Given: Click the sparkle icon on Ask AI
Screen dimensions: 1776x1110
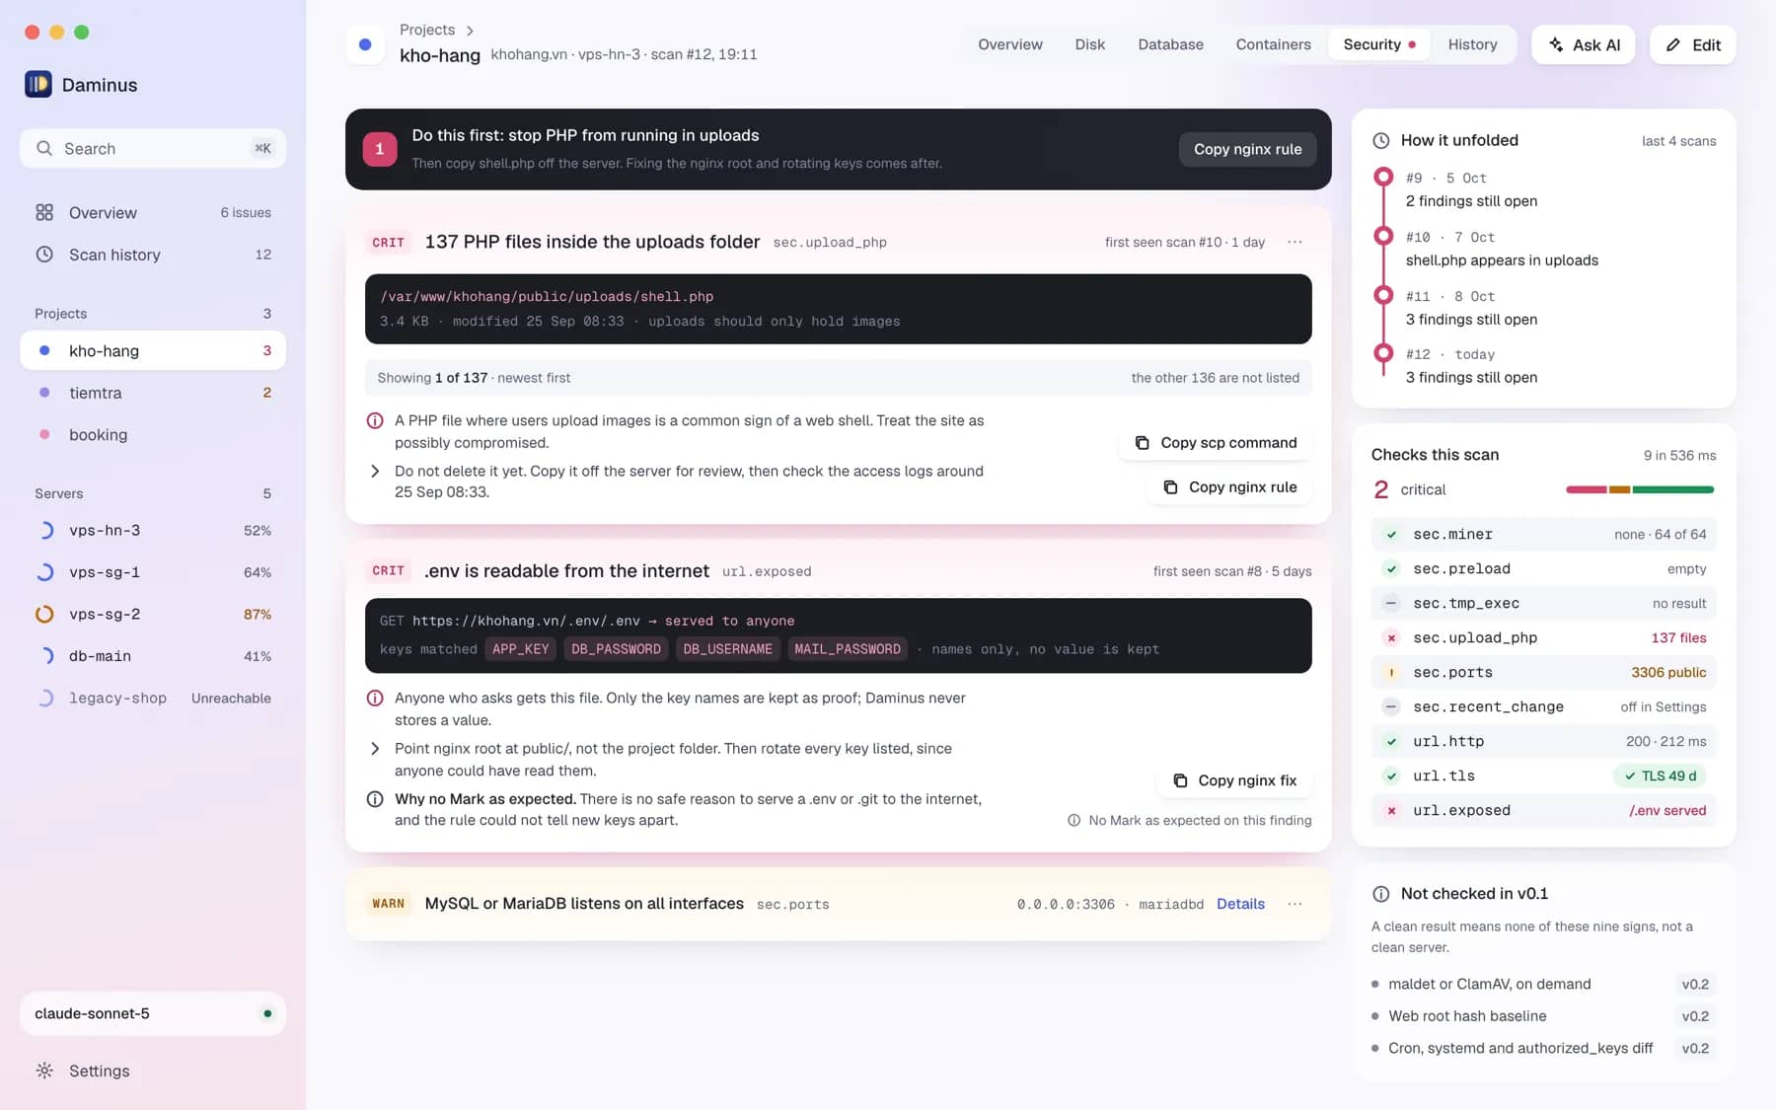Looking at the screenshot, I should tap(1556, 44).
